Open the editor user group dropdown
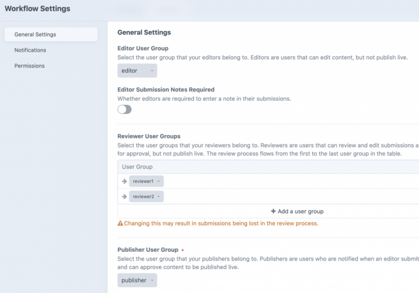The height and width of the screenshot is (293, 419). point(137,70)
